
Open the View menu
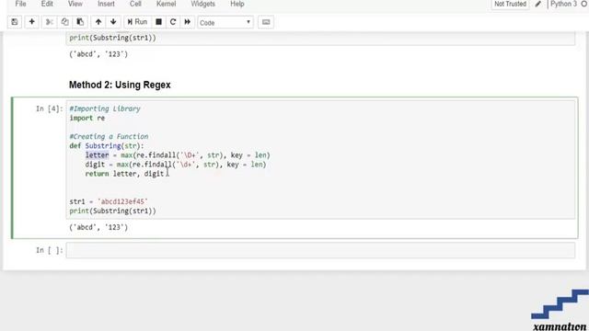pyautogui.click(x=75, y=4)
